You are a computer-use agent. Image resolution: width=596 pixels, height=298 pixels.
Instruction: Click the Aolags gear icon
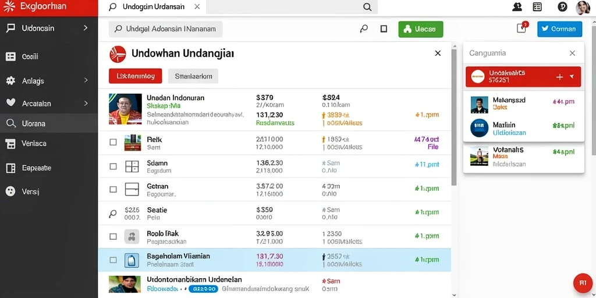(x=10, y=80)
